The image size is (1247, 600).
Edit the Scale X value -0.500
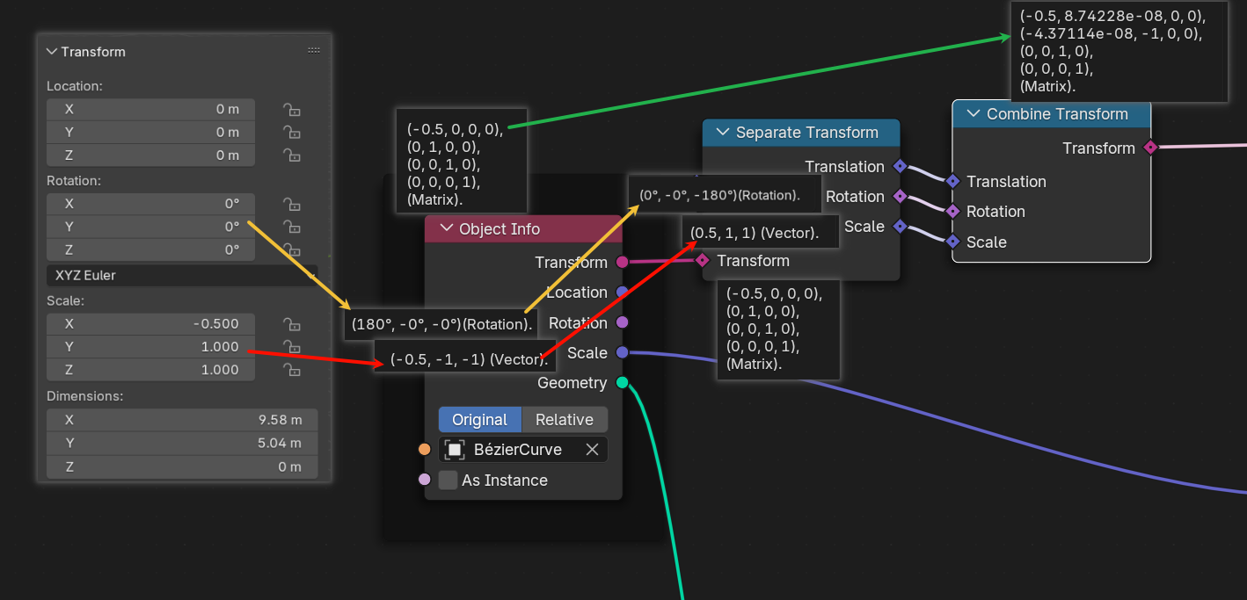pyautogui.click(x=150, y=323)
